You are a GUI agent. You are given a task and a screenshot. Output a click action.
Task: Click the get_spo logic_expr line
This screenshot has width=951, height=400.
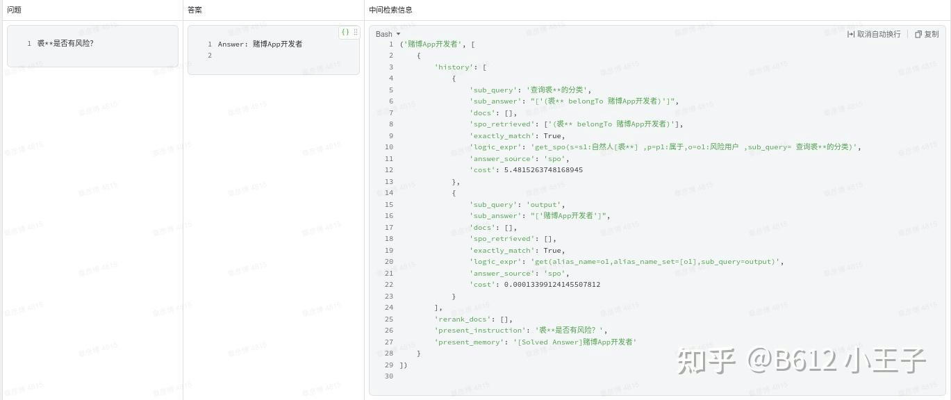coord(665,147)
